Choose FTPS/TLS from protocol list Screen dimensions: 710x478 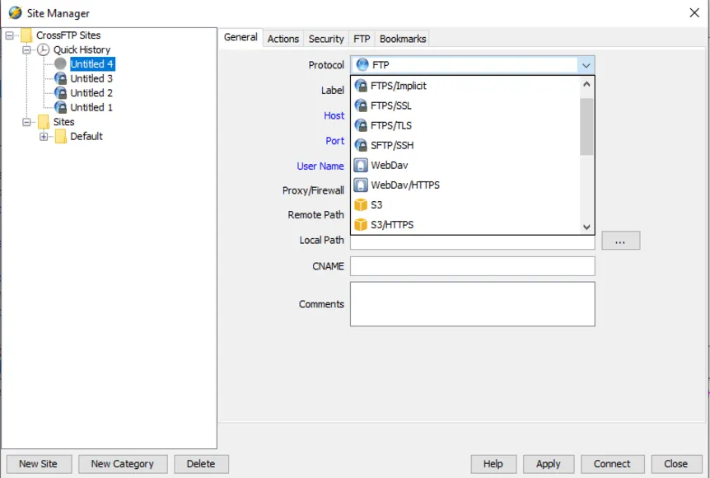click(x=465, y=125)
